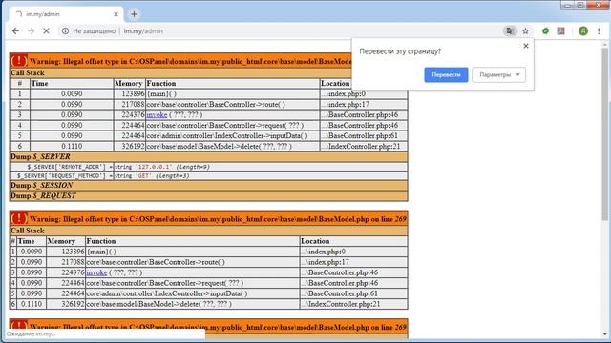Click the second warning message ending 'line 269'

[218, 219]
